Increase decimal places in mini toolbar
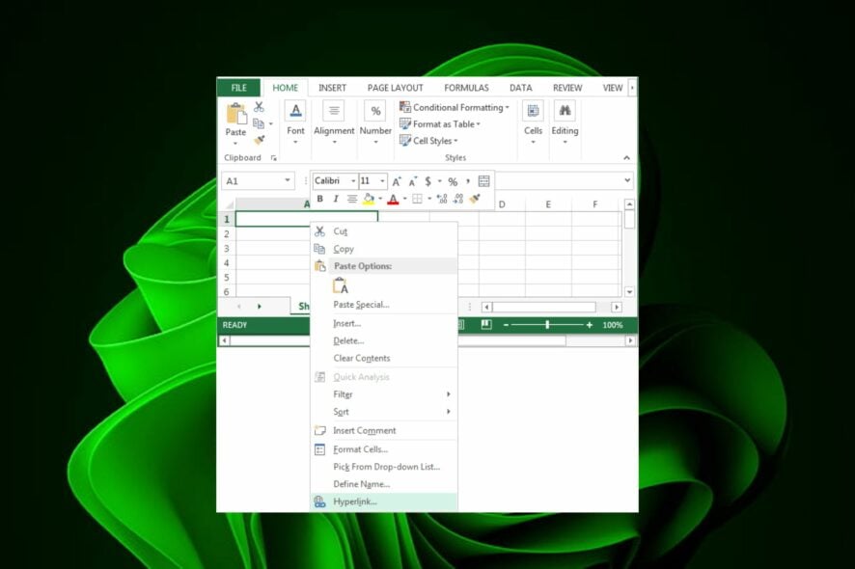This screenshot has height=569, width=855. pos(442,199)
